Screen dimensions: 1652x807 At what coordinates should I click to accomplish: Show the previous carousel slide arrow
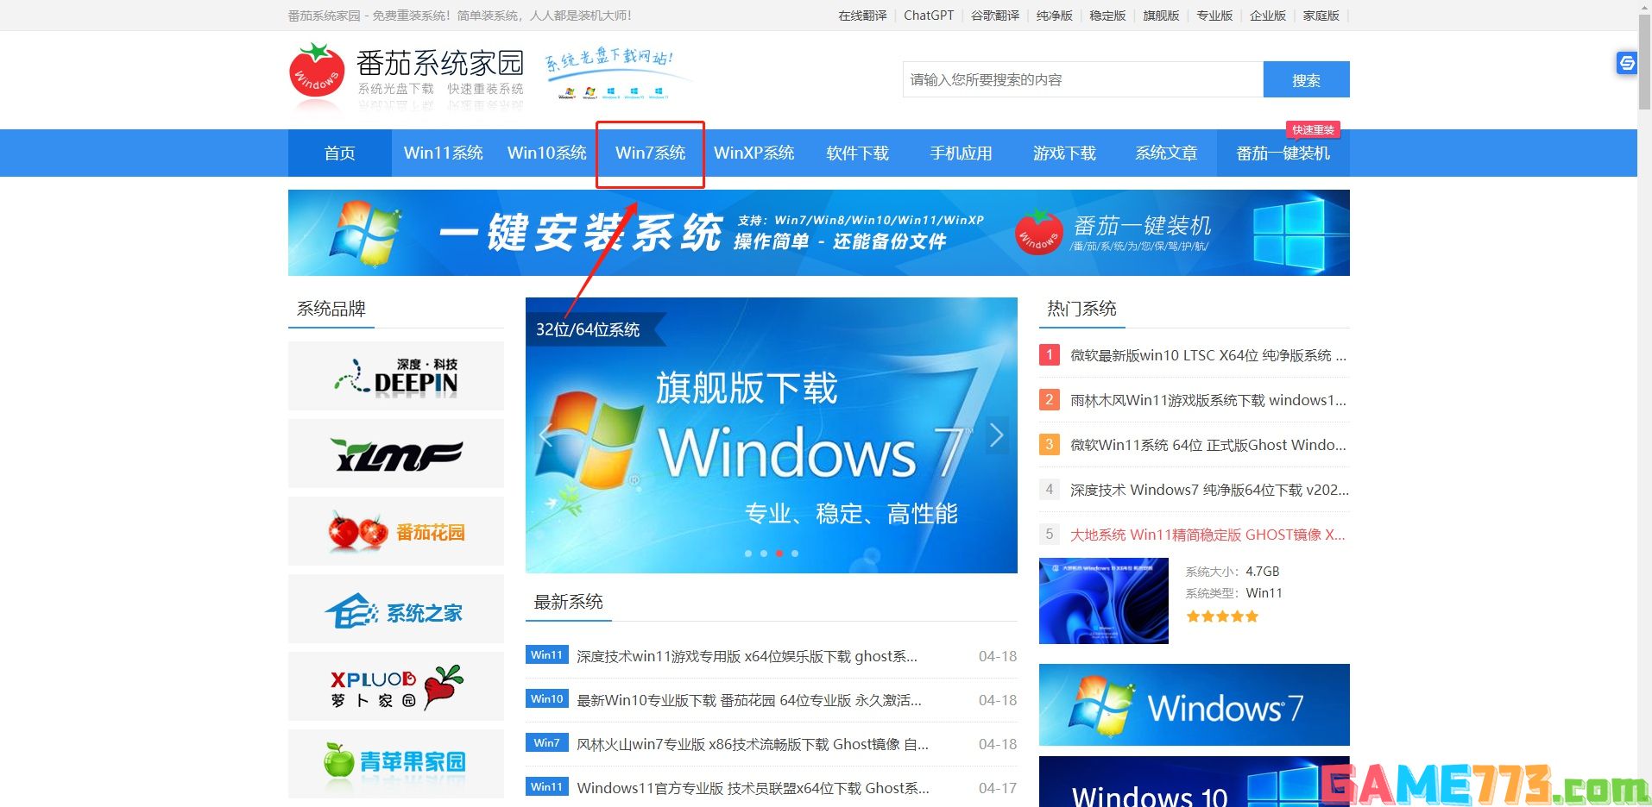pyautogui.click(x=545, y=435)
